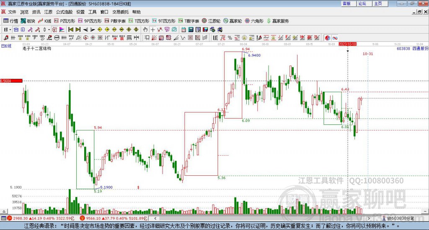
Task: Open the 资讯 menu
Action: pyautogui.click(x=36, y=12)
